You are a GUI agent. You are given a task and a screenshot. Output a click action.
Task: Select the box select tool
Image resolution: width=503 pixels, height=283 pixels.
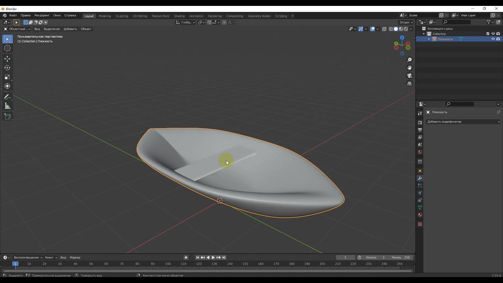(7, 39)
